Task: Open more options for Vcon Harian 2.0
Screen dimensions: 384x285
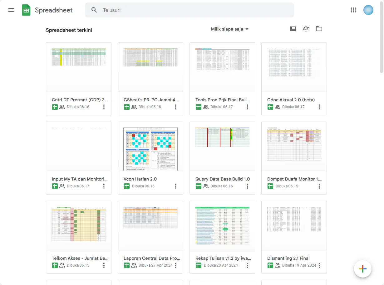Action: point(176,186)
